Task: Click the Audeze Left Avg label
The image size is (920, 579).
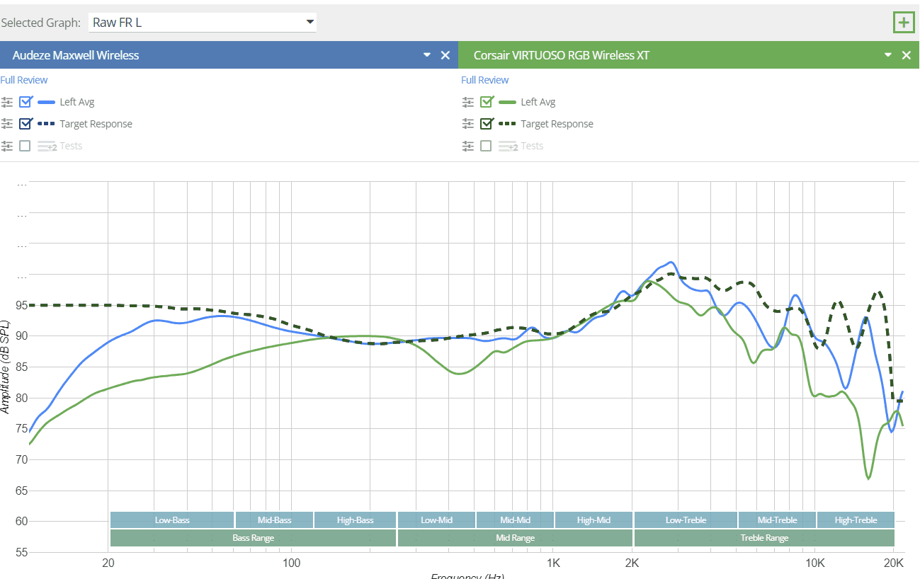Action: 77,102
